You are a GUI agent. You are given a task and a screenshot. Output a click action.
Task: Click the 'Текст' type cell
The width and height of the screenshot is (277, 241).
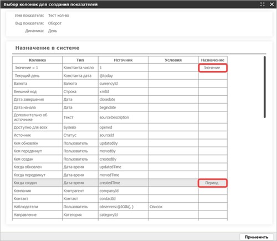click(x=80, y=117)
